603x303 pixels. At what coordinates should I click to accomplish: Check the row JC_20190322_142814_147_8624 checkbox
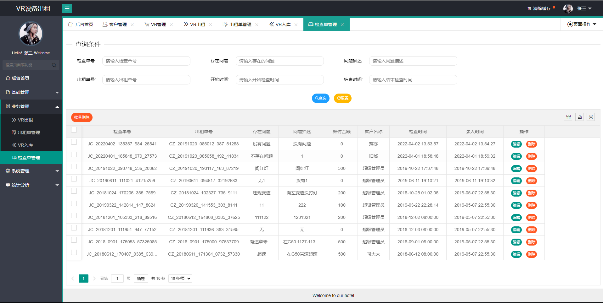click(x=74, y=203)
